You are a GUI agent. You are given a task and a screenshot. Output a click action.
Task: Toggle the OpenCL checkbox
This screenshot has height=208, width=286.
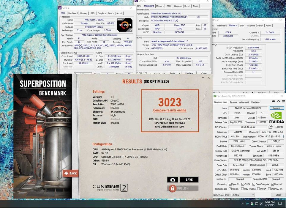click(230, 184)
